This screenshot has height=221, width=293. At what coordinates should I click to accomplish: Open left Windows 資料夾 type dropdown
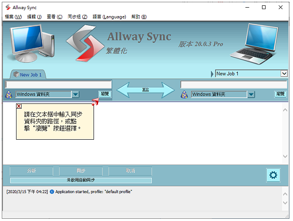75,94
